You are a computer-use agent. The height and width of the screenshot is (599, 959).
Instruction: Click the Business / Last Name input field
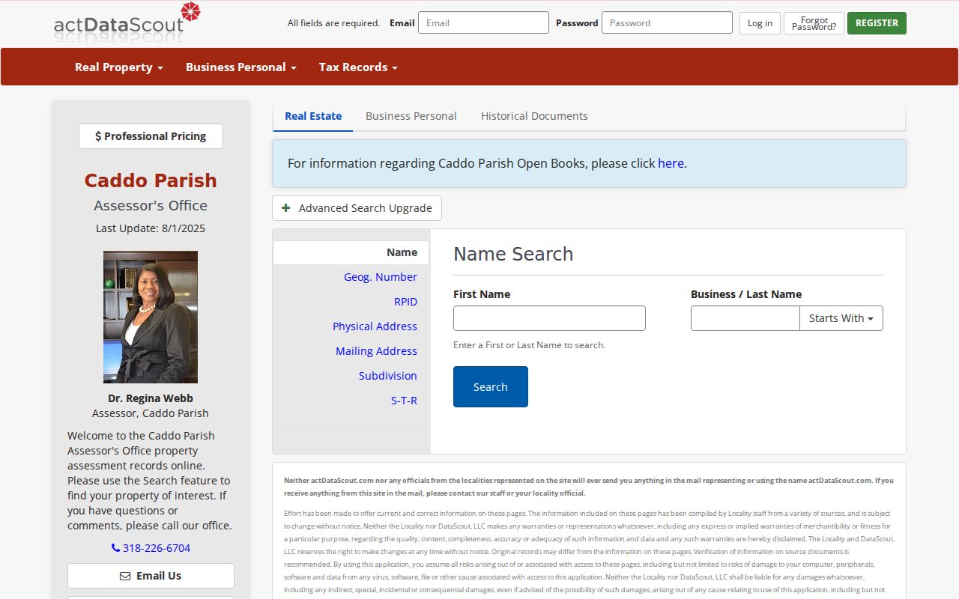(x=745, y=318)
